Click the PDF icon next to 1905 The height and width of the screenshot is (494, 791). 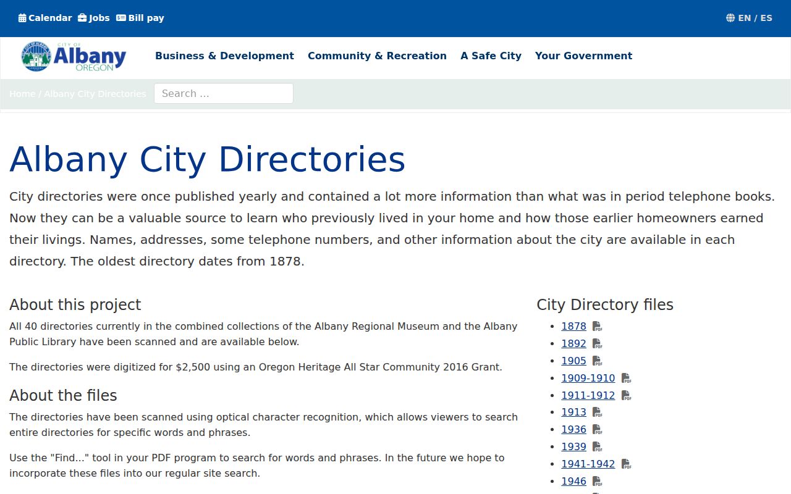click(x=597, y=361)
